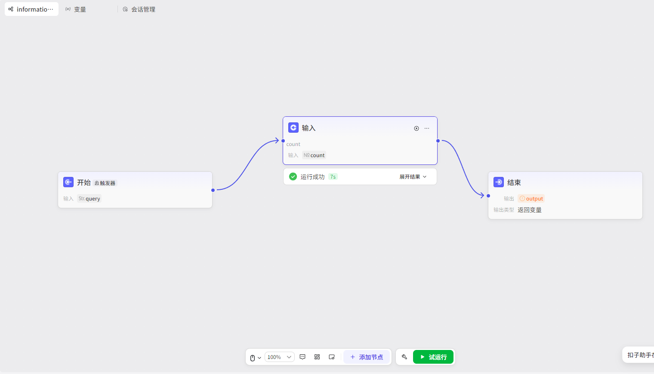Open the wrench debug tool icon

(x=404, y=357)
